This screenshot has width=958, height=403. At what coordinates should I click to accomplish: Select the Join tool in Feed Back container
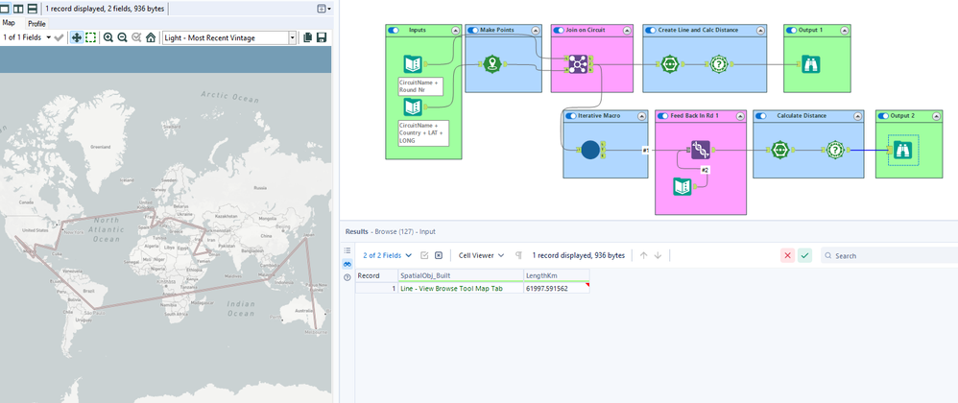[700, 150]
